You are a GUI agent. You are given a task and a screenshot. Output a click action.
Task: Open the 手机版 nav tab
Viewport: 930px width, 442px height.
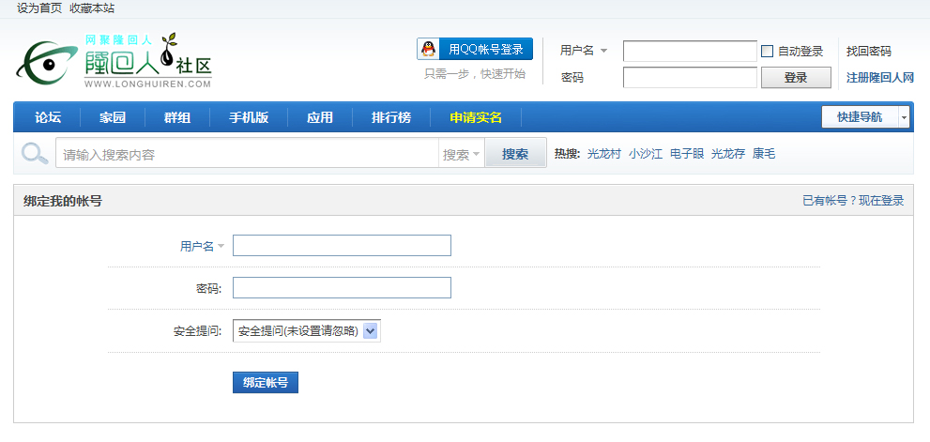click(x=249, y=117)
